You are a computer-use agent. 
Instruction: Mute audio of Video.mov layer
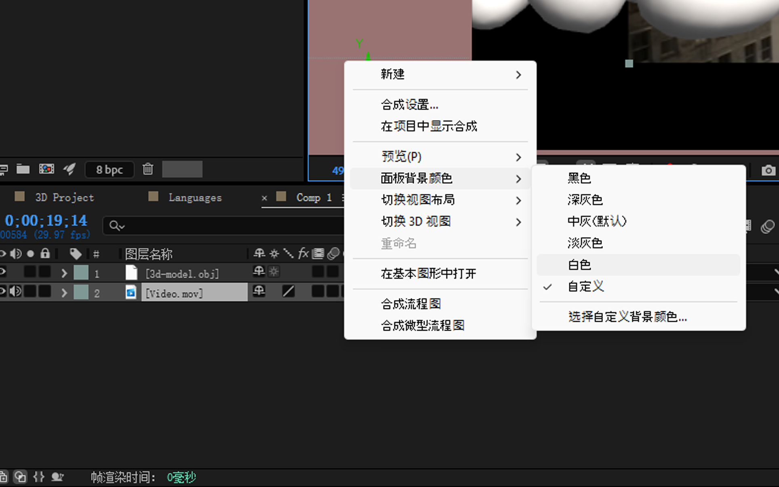pyautogui.click(x=16, y=291)
